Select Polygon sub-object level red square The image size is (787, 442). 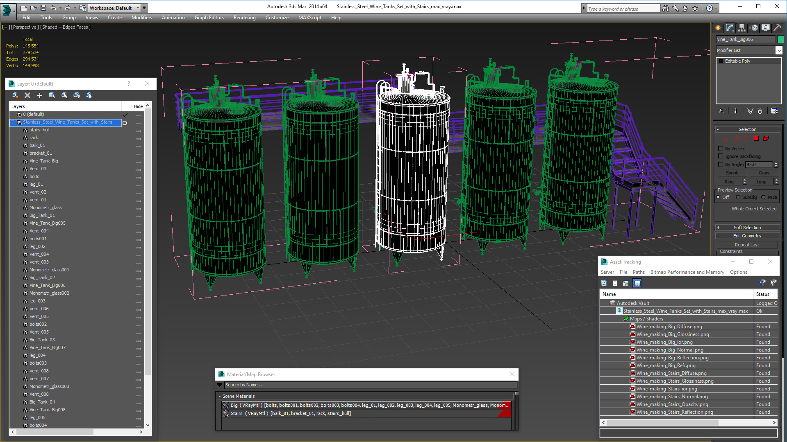click(756, 138)
